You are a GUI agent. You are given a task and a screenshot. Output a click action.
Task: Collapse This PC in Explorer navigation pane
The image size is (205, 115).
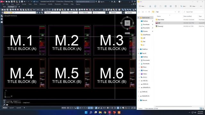pos(138,53)
